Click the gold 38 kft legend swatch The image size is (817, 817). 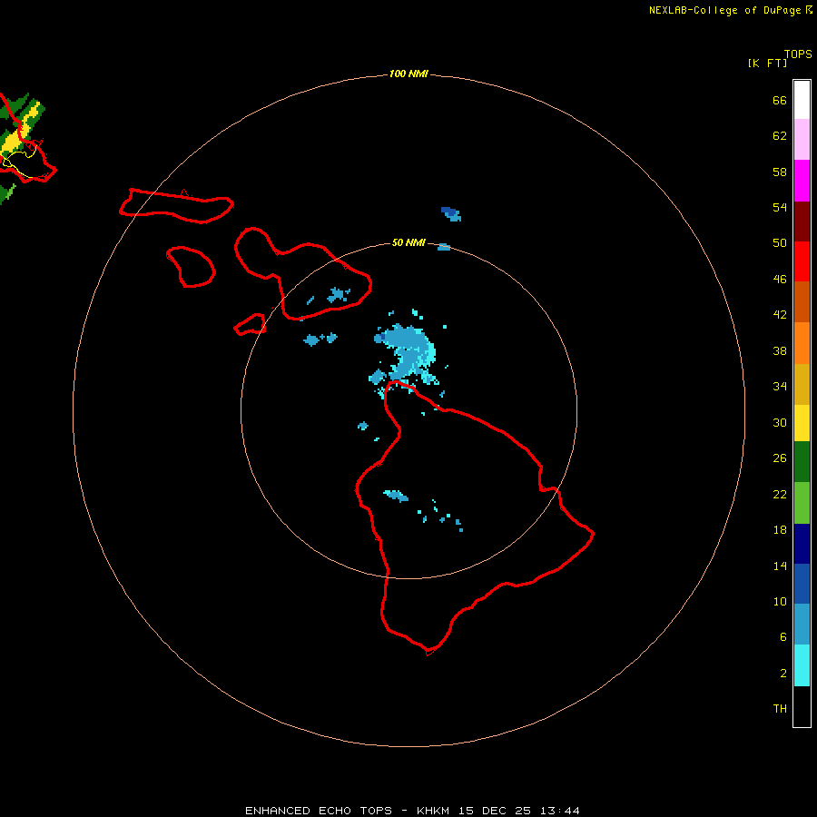point(802,385)
